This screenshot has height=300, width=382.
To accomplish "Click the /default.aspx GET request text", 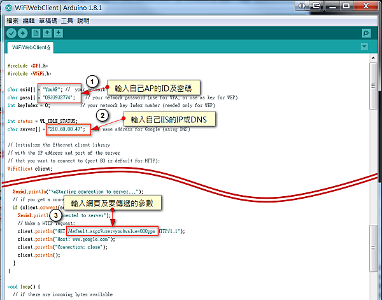I will click(111, 231).
